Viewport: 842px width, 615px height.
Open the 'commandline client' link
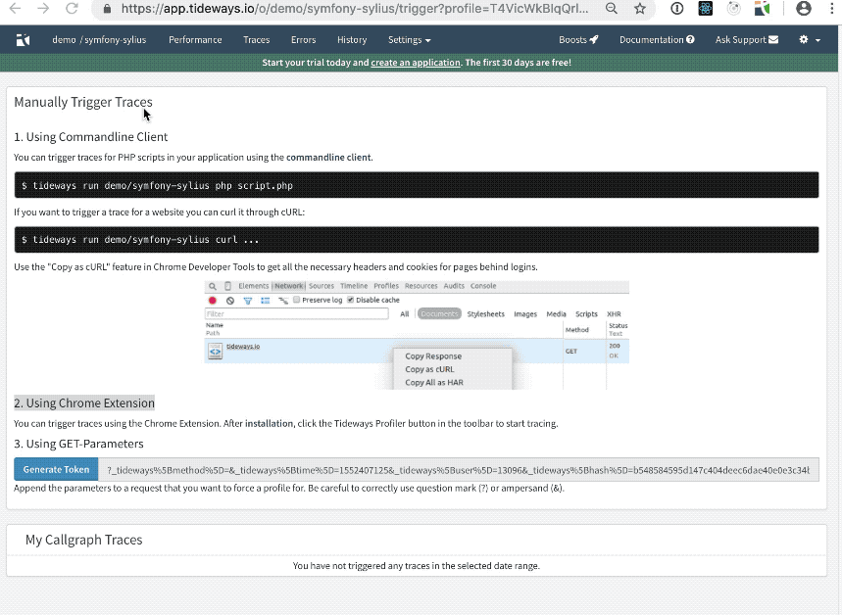[x=328, y=158]
